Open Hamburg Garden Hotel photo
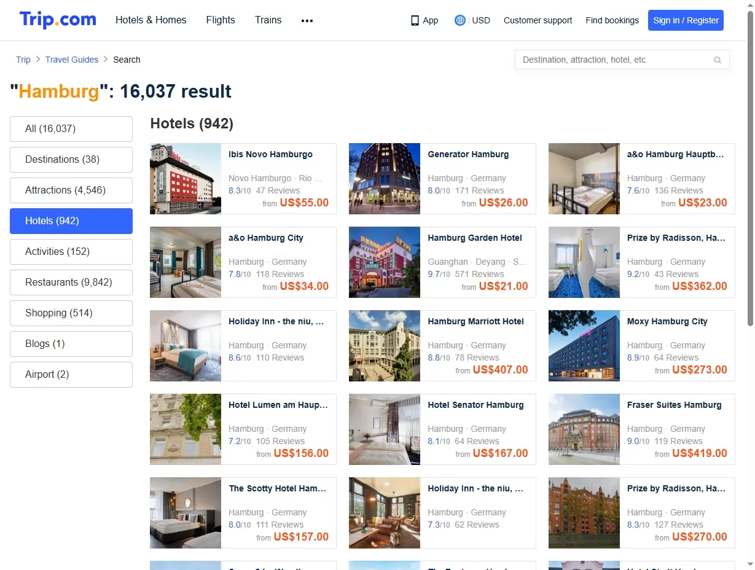Image resolution: width=755 pixels, height=570 pixels. [x=385, y=262]
